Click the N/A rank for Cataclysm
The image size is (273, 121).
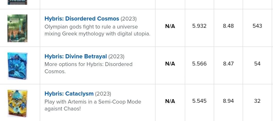(170, 101)
